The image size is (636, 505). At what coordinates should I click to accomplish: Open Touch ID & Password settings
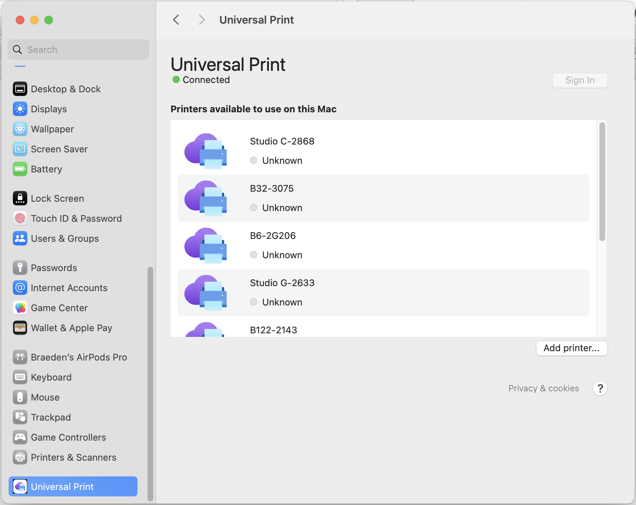click(76, 218)
